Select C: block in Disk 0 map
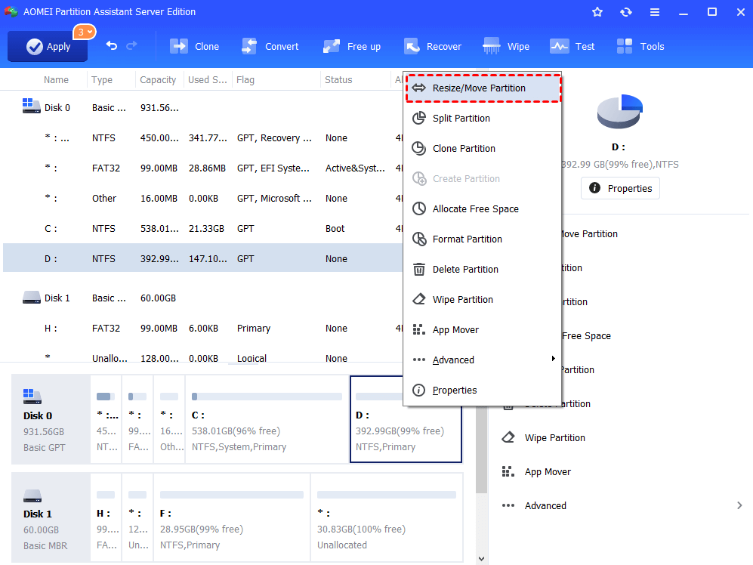753x565 pixels. click(267, 419)
